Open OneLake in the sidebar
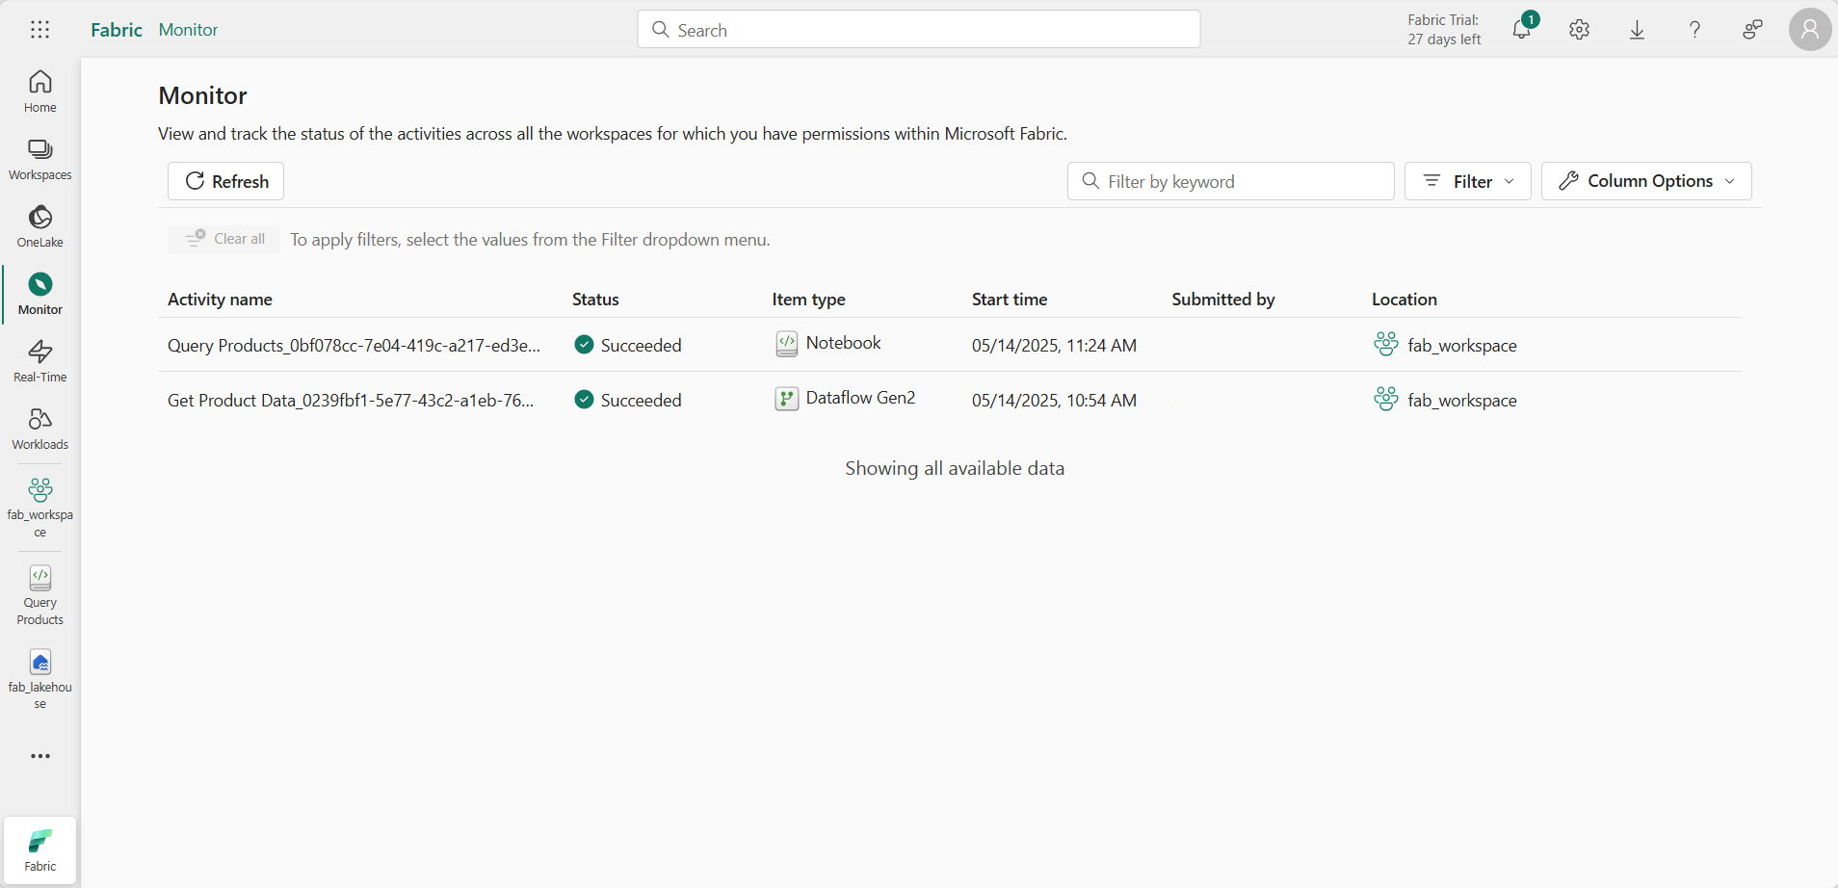Image resolution: width=1838 pixels, height=888 pixels. [x=40, y=226]
